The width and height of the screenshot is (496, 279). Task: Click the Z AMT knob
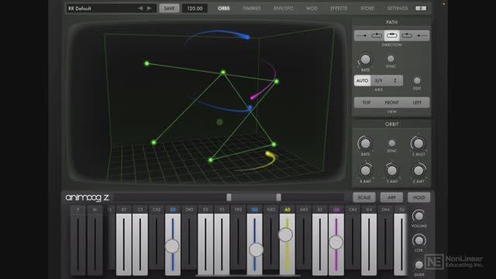pyautogui.click(x=418, y=171)
